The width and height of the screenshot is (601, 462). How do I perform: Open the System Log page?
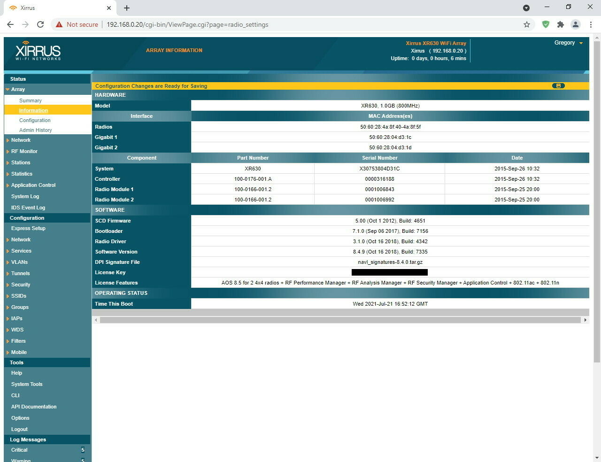pos(25,196)
